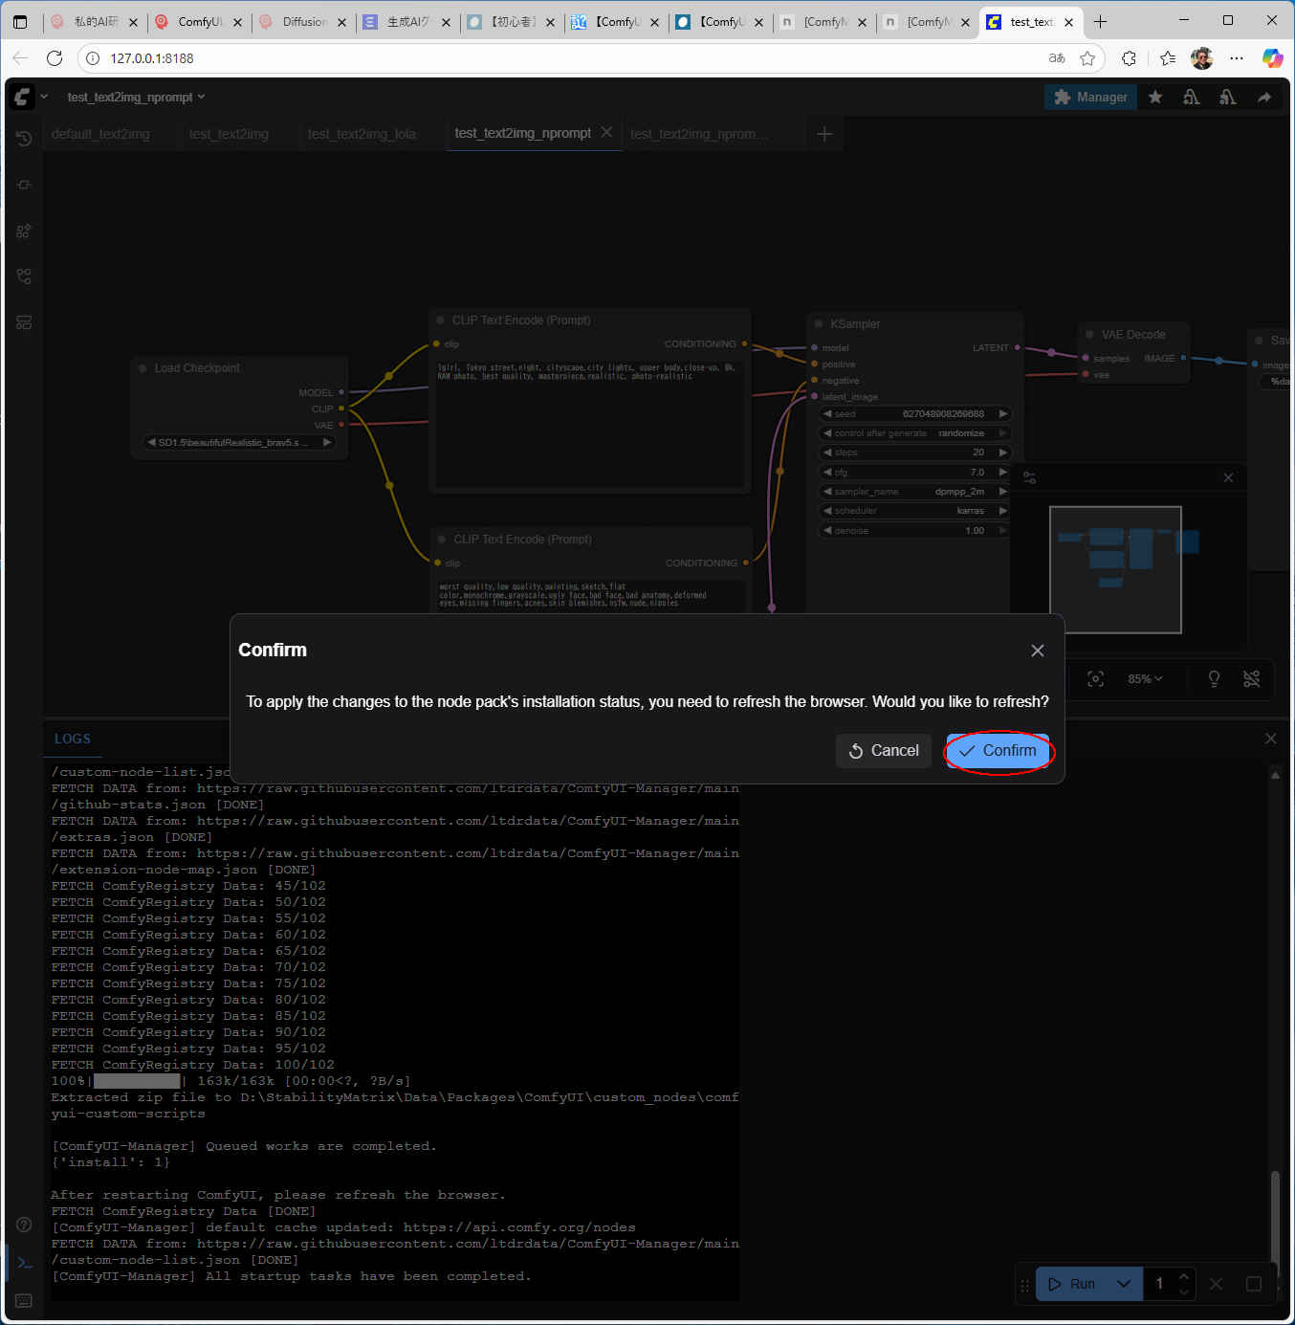Open the ComfyUI Manager panel
1295x1325 pixels.
pos(1090,97)
